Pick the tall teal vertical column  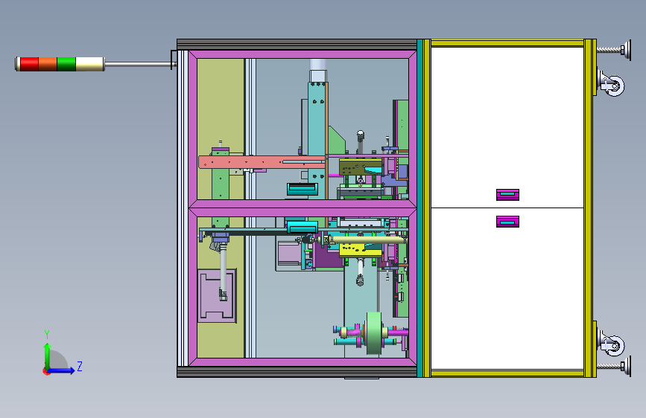click(x=317, y=140)
